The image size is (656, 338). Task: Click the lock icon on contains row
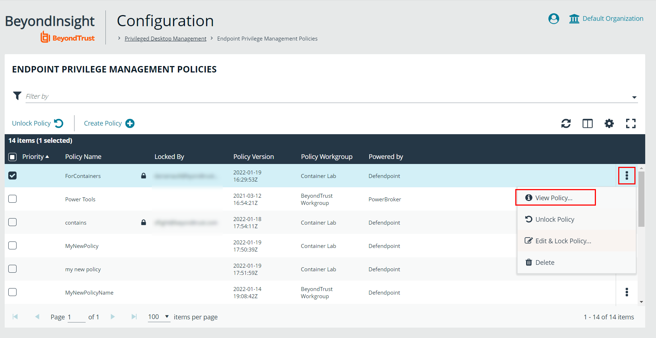pyautogui.click(x=144, y=222)
